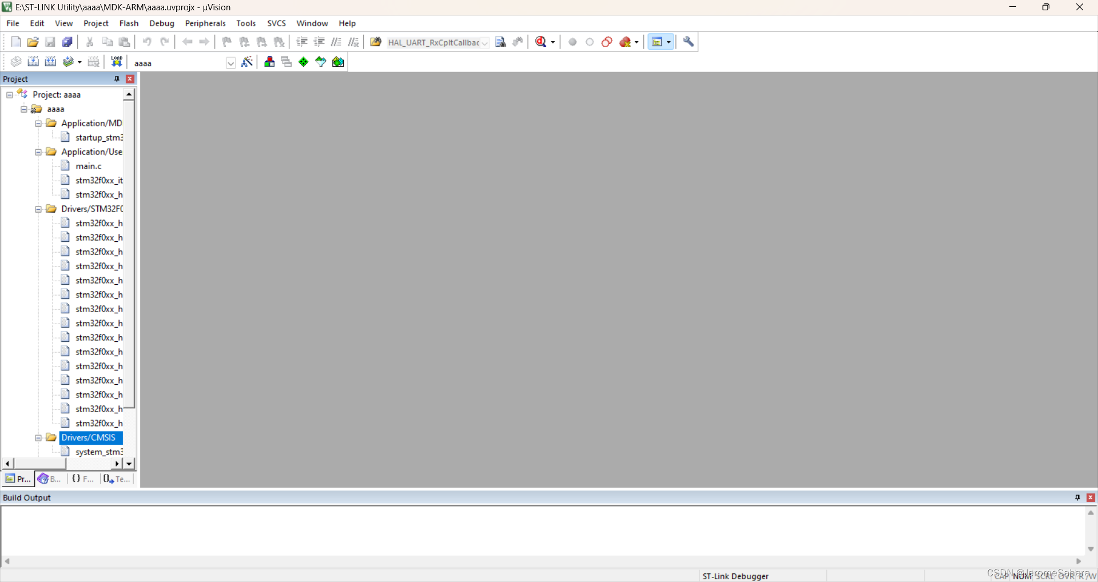Select stm32f0xx_it file in tree
The image size is (1098, 582).
(99, 181)
